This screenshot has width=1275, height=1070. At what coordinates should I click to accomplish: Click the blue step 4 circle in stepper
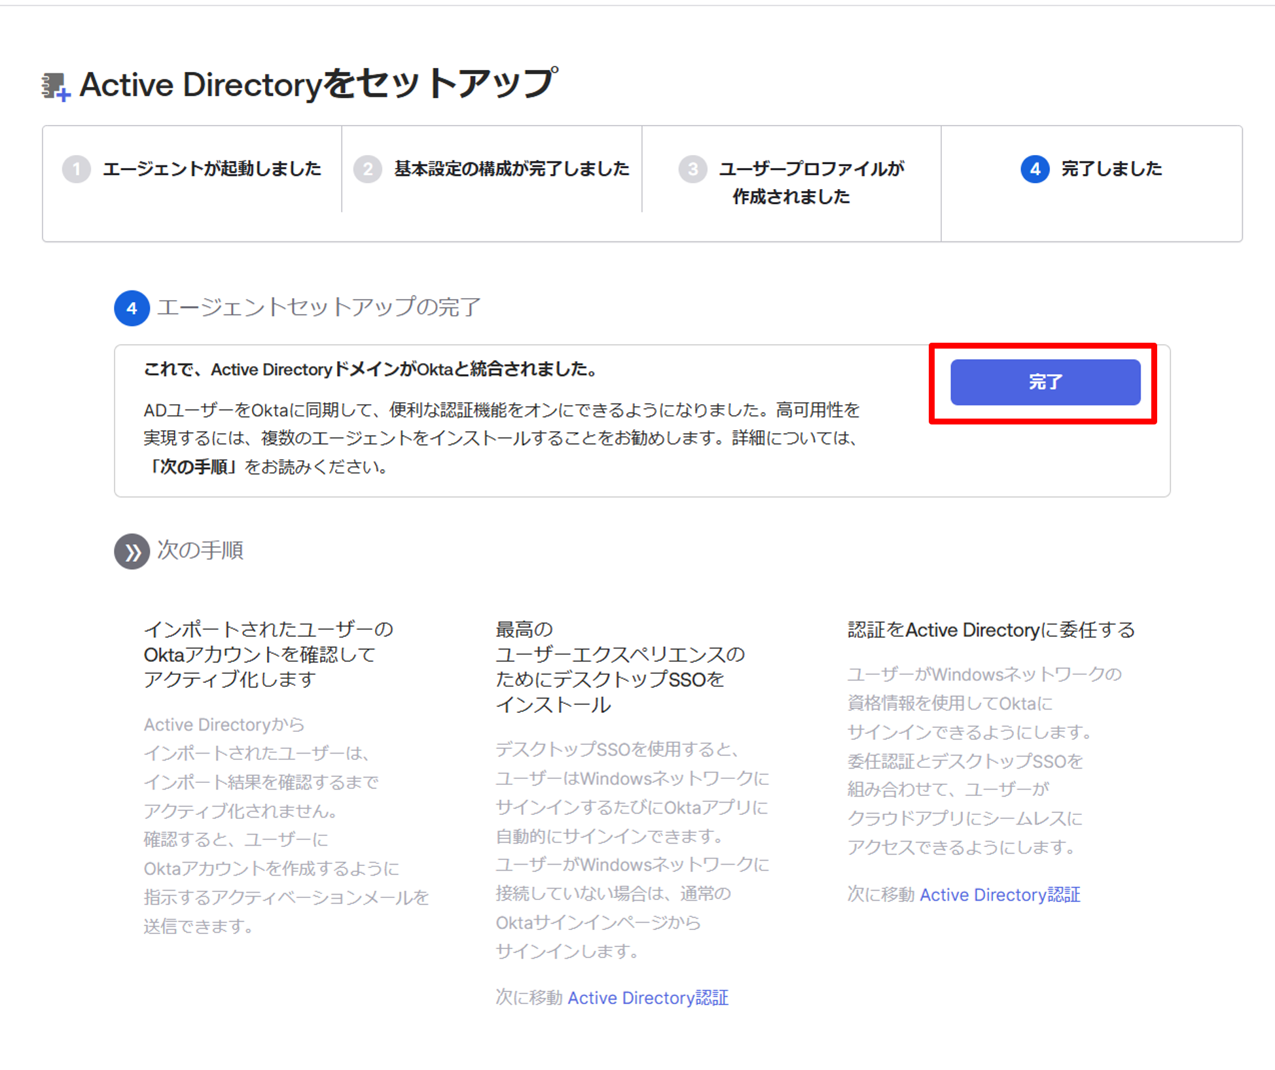click(x=1035, y=169)
